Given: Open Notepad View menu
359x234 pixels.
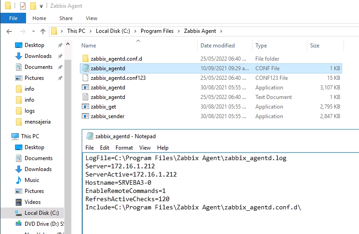Looking at the screenshot, I should [145, 148].
